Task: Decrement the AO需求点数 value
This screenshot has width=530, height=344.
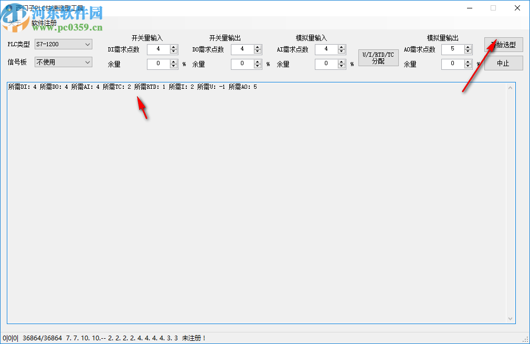Action: click(x=468, y=51)
